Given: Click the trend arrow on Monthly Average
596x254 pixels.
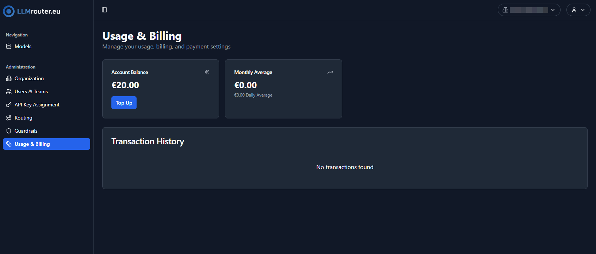Looking at the screenshot, I should pos(330,72).
